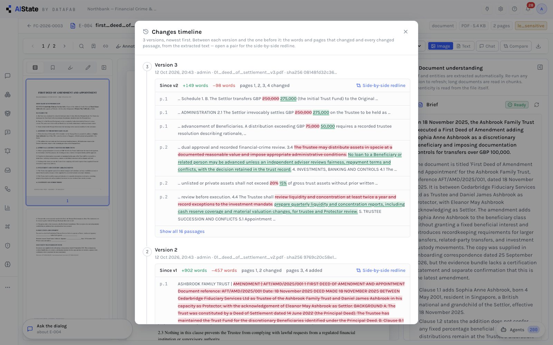Viewport: 553px width, 345px height.
Task: Open the Chat button
Action: point(487,46)
